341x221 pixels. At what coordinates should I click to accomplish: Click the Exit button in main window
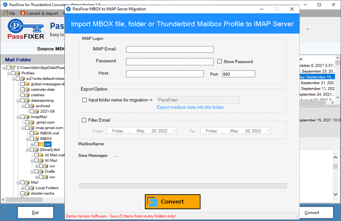[x=35, y=212]
